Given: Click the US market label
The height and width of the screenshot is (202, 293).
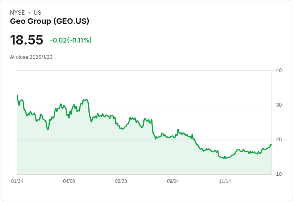Looking at the screenshot, I should coord(37,13).
